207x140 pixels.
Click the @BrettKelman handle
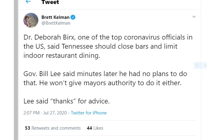click(56, 23)
